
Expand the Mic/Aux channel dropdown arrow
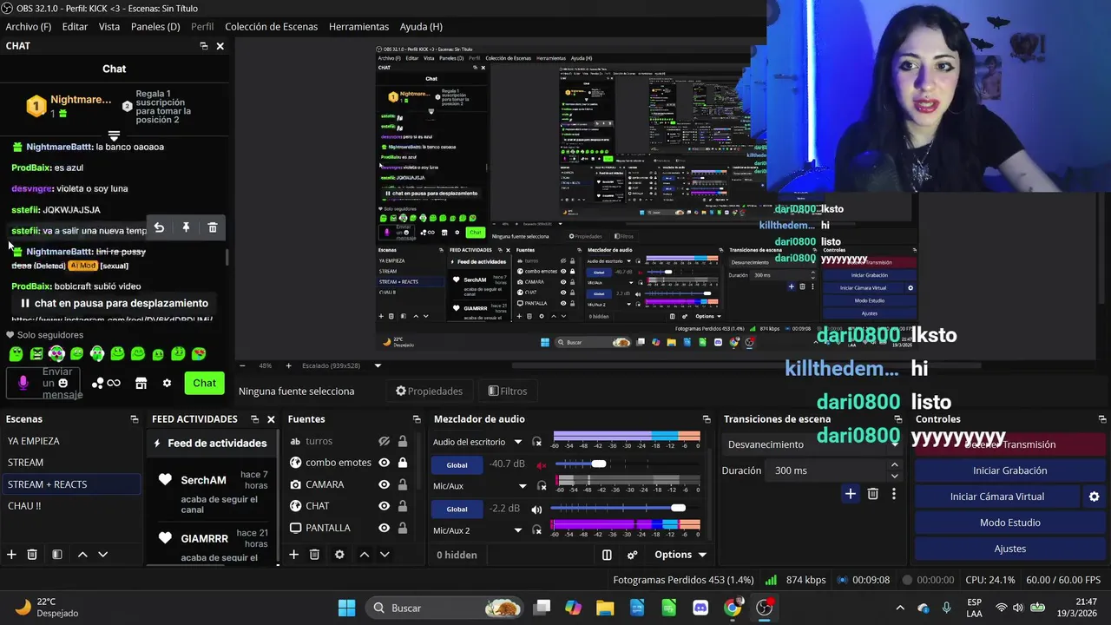click(x=523, y=486)
